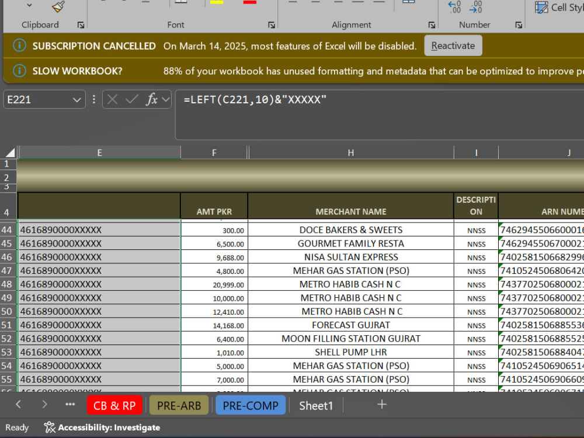Select cell DOCE BAKERS & SWEETS

coord(351,230)
